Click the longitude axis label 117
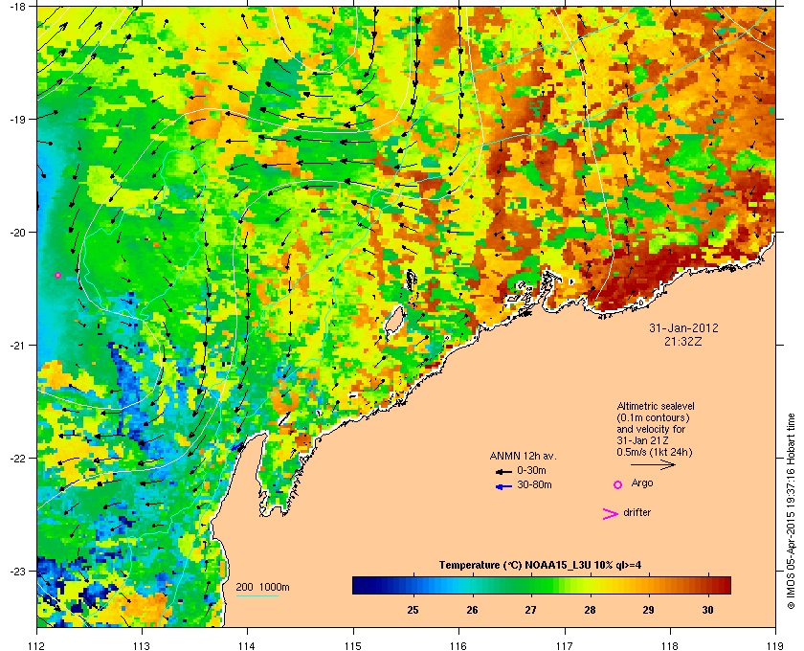Image resolution: width=804 pixels, height=651 pixels. [x=565, y=645]
